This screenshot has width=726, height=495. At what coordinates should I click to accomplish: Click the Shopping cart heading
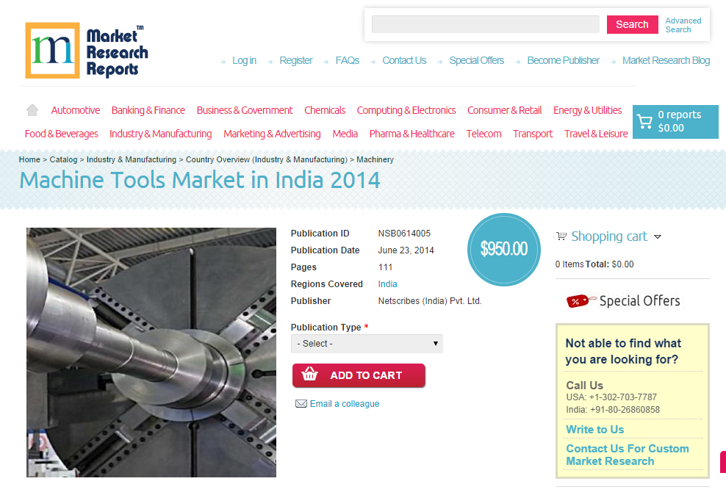pyautogui.click(x=609, y=236)
